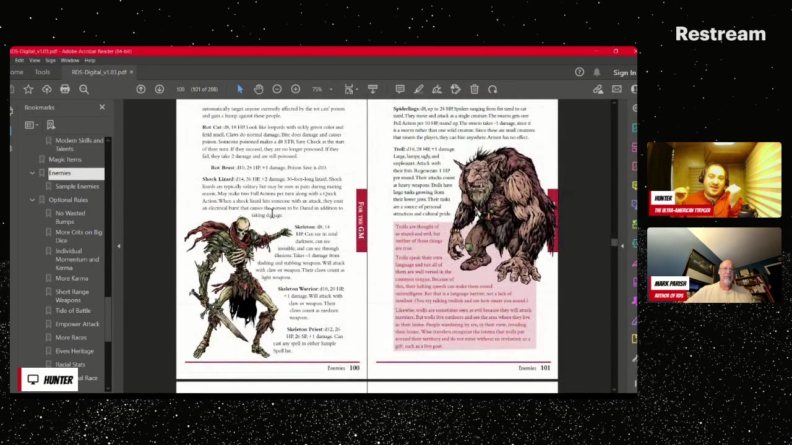Open the Edit menu
792x445 pixels.
tap(20, 61)
